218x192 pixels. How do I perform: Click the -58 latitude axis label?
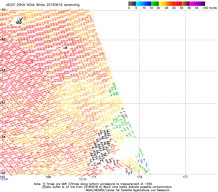tap(3, 137)
